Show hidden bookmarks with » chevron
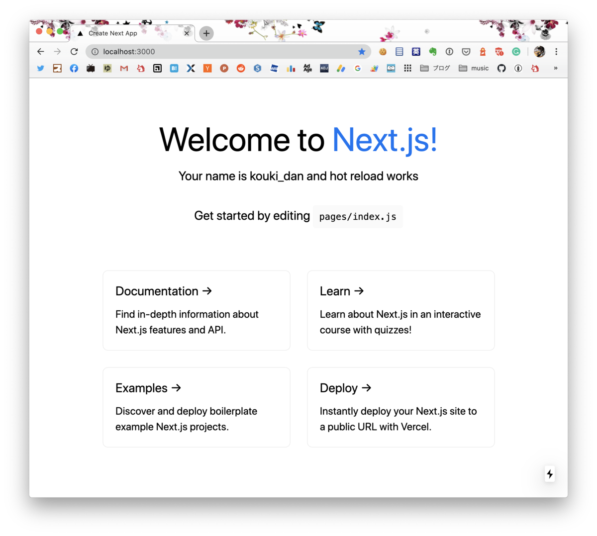Screen dimensions: 597x536 (x=556, y=68)
